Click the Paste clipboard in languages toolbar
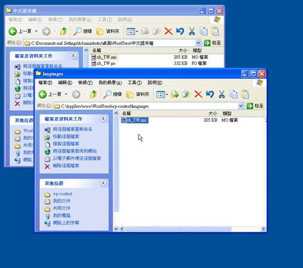Screen dimensions: 303x268 click(245, 94)
